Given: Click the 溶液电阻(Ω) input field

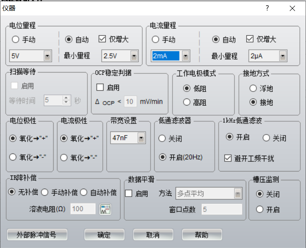Looking at the screenshot, I should [83, 209].
